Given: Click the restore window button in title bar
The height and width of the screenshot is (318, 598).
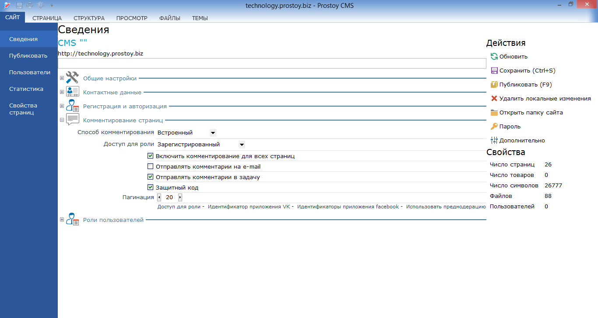Looking at the screenshot, I should coord(571,4).
